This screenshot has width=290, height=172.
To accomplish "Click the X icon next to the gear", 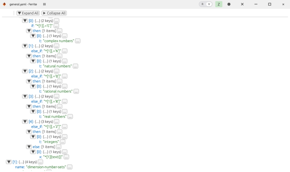I will pos(242,4).
